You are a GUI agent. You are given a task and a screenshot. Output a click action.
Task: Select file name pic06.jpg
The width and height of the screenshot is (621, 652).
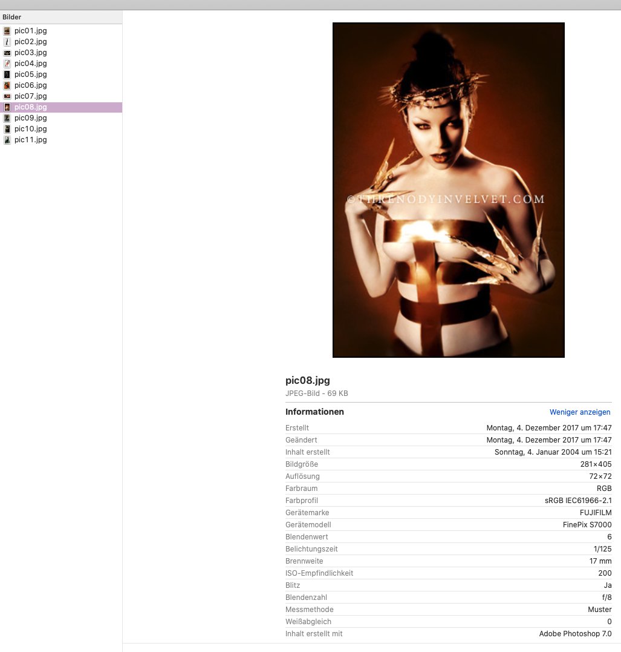tap(31, 85)
